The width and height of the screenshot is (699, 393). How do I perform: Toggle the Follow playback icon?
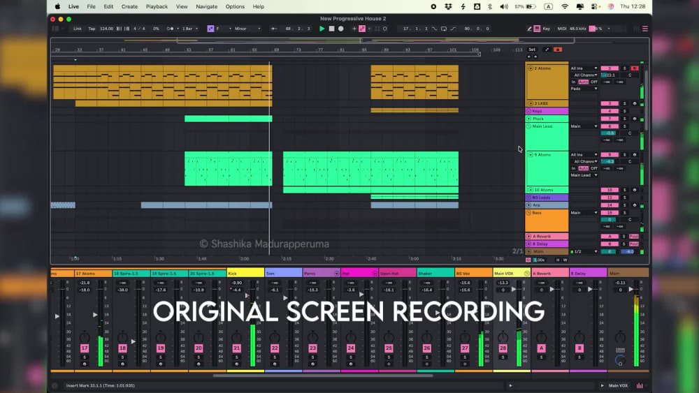point(274,29)
